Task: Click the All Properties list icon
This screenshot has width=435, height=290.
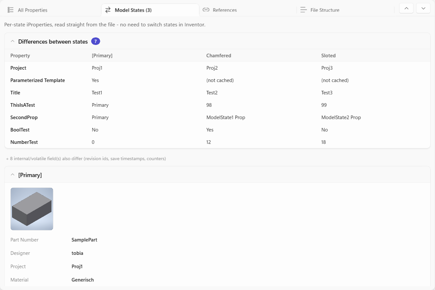Action: (x=10, y=10)
